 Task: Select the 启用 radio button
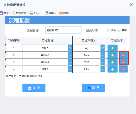click(x=109, y=30)
